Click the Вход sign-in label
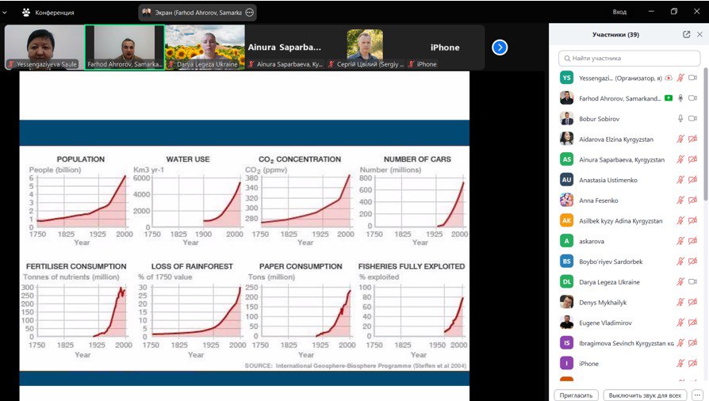This screenshot has height=401, width=709. pos(619,12)
